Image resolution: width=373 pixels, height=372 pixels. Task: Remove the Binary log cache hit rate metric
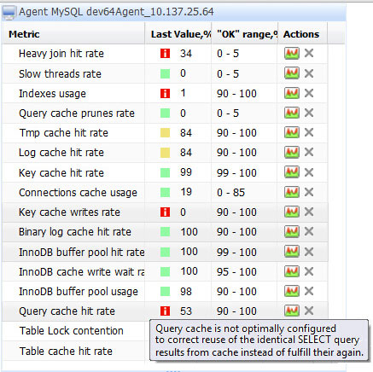pyautogui.click(x=309, y=231)
